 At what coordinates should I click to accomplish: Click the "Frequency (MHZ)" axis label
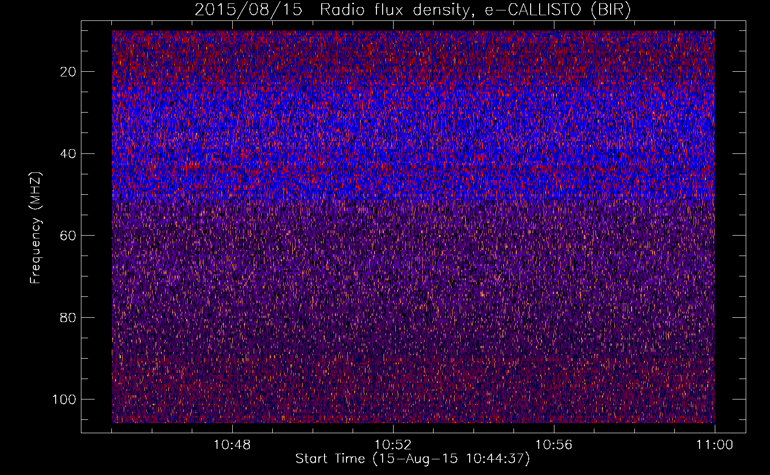36,228
